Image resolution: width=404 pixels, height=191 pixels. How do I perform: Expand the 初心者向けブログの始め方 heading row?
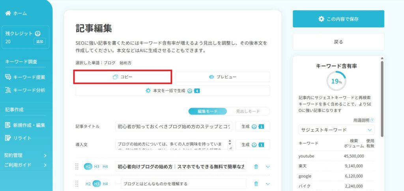click(x=268, y=167)
